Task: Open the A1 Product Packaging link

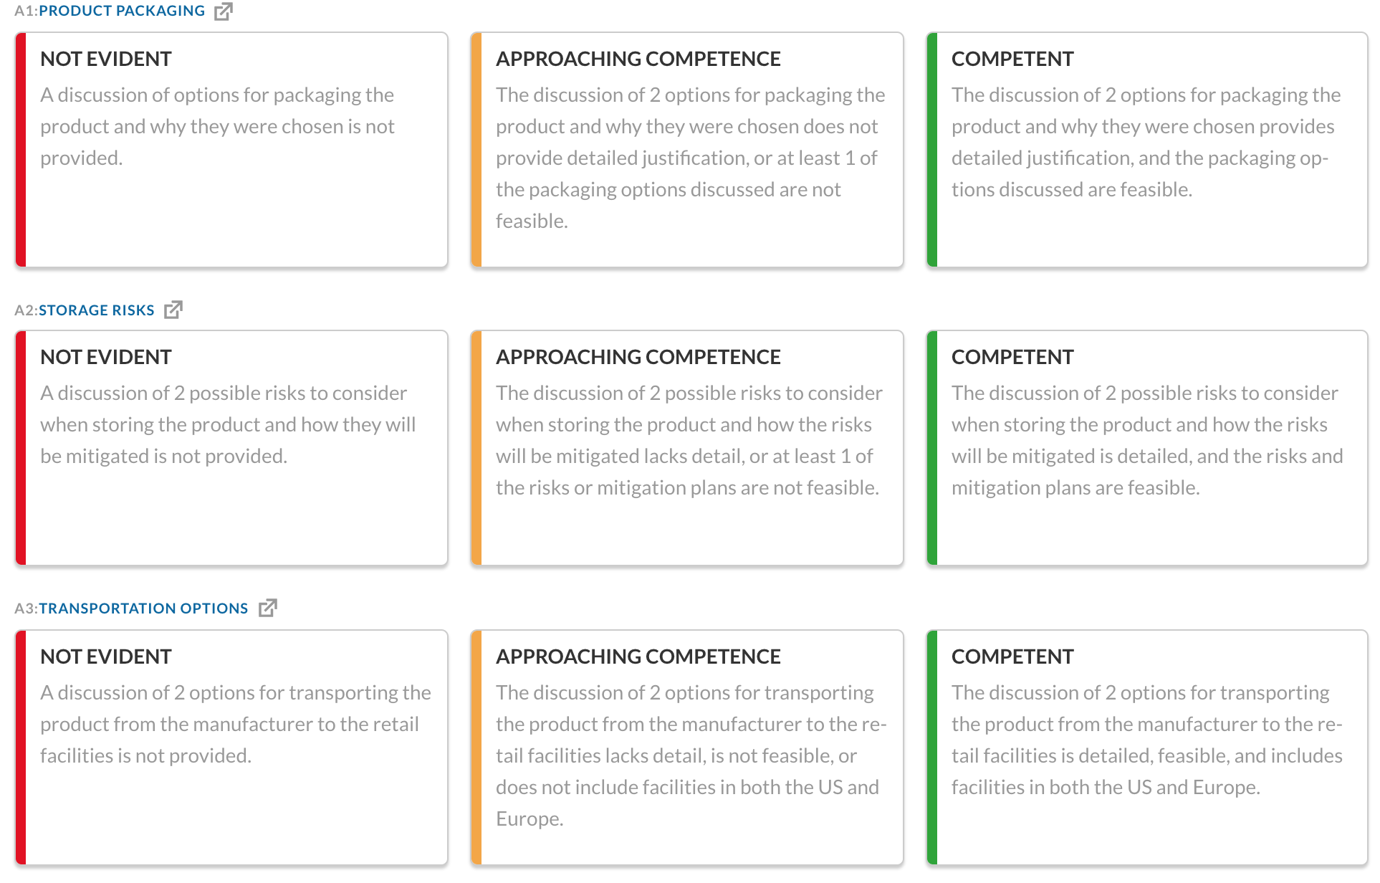Action: pos(122,11)
